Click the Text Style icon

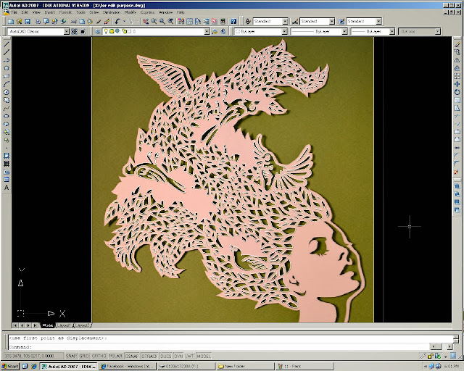coord(248,21)
